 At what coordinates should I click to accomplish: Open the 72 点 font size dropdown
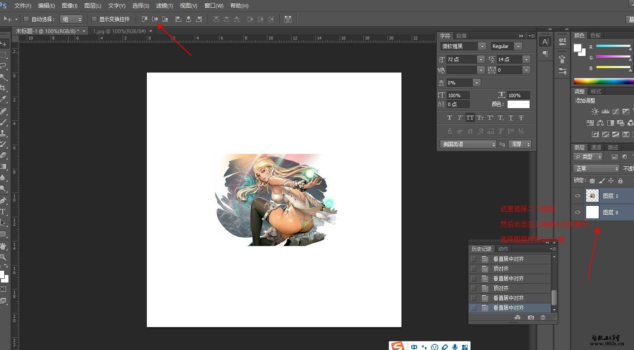481,59
